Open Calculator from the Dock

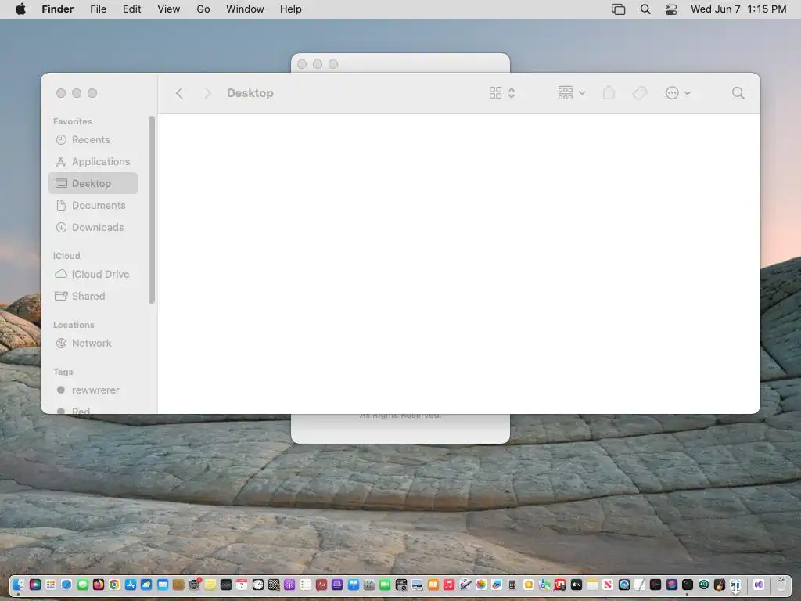tap(512, 585)
